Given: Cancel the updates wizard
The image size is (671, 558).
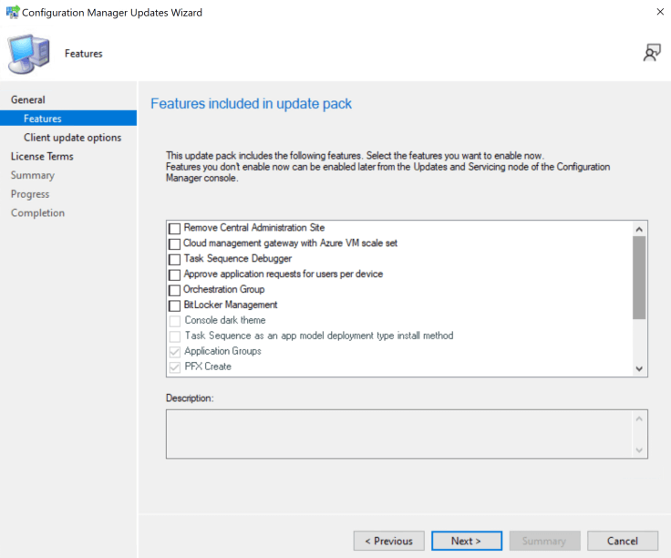Looking at the screenshot, I should (622, 541).
